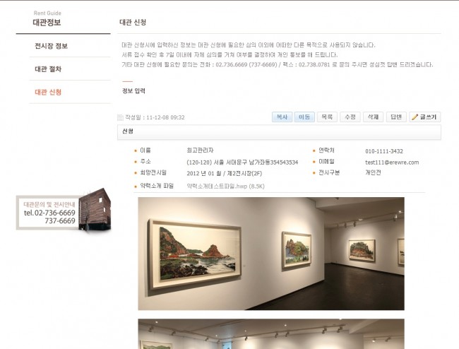
Task: Open the second gallery photo below
Action: pos(271,333)
